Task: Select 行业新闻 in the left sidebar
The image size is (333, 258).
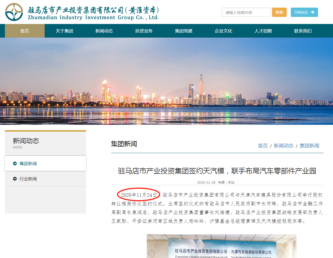Action: tap(45, 179)
